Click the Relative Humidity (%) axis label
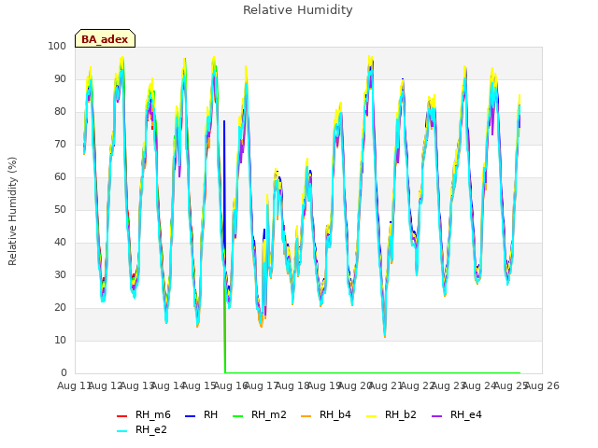 12,211
